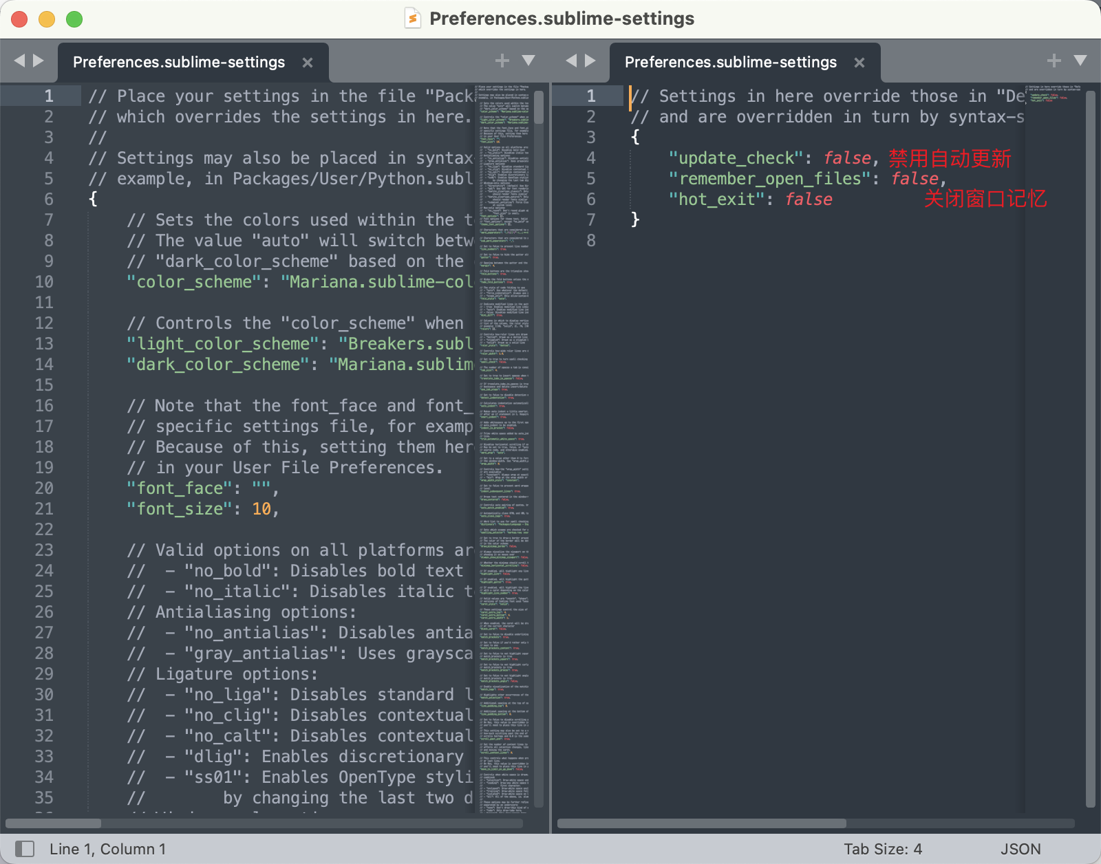Add new tab in right pane
This screenshot has width=1101, height=864.
coord(1054,61)
